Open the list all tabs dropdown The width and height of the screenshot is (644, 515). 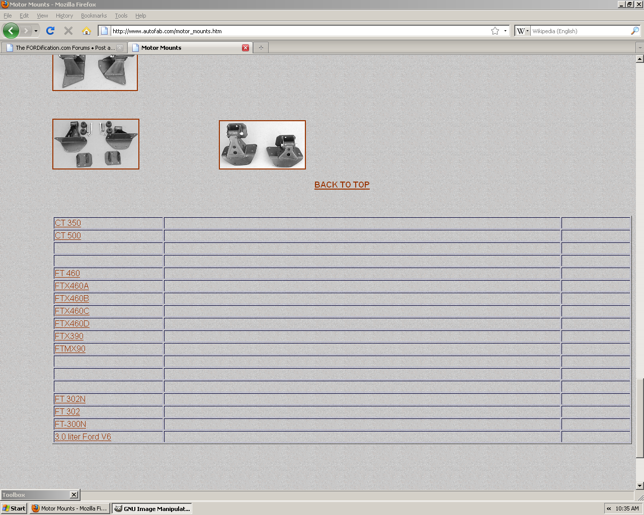639,48
